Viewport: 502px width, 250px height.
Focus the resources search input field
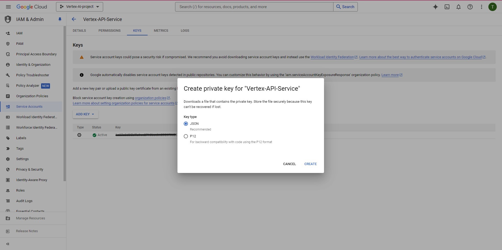point(254,7)
